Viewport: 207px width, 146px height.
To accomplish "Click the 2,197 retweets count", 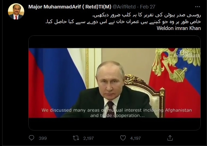I will (89, 138).
